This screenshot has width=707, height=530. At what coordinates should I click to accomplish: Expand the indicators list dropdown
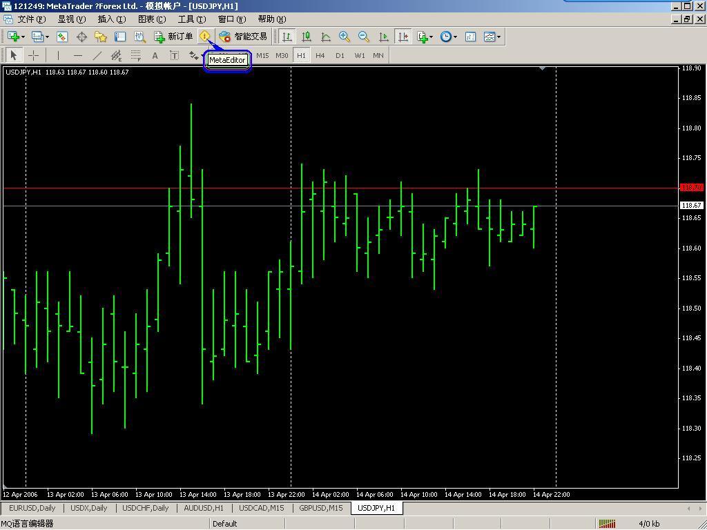(x=431, y=37)
